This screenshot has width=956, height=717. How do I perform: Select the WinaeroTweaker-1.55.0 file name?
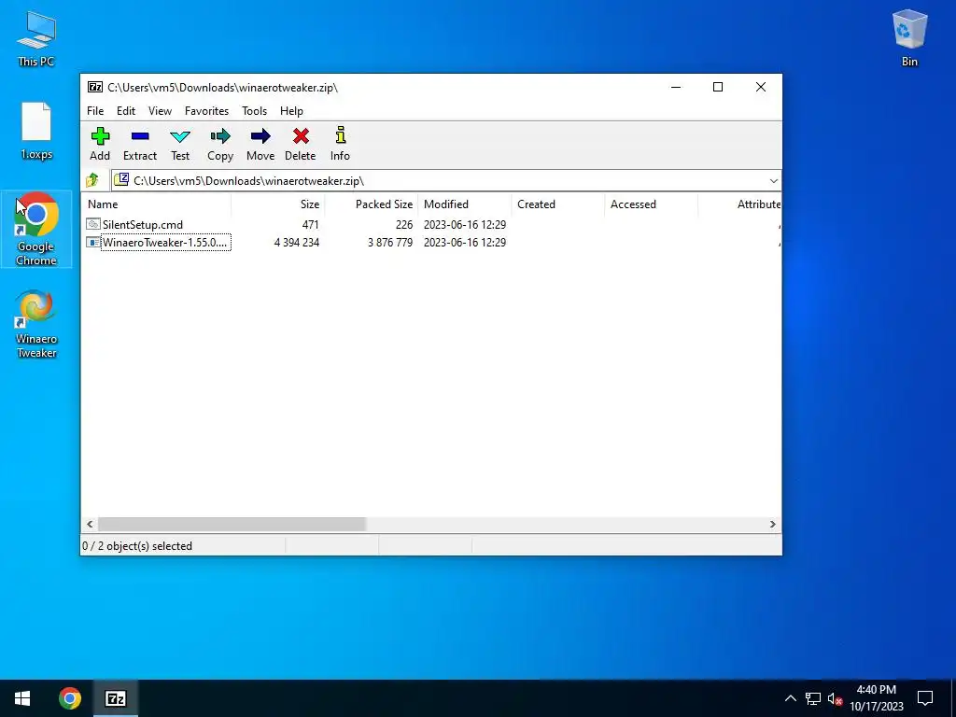[165, 242]
